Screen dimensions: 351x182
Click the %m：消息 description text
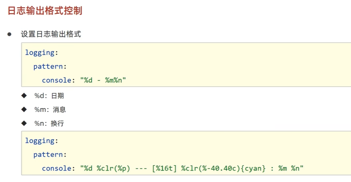click(50, 109)
